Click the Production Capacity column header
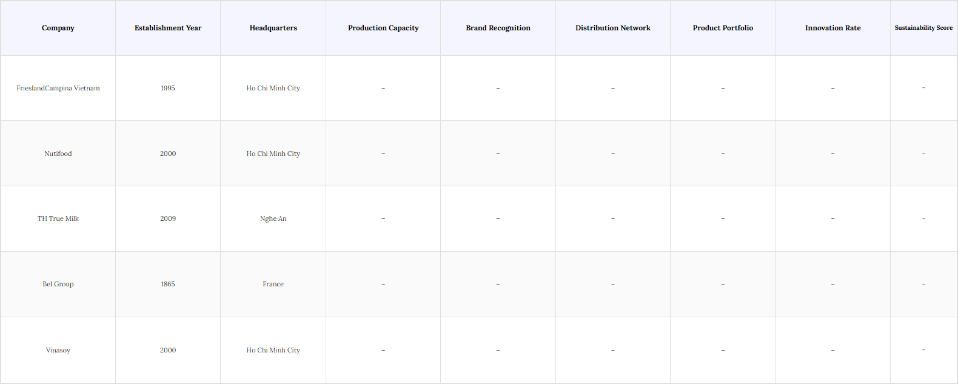958x384 pixels. pyautogui.click(x=383, y=28)
